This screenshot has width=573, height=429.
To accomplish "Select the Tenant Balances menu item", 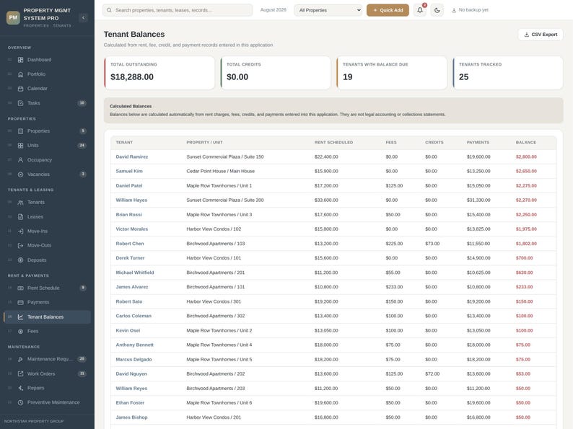I will 47,317.
